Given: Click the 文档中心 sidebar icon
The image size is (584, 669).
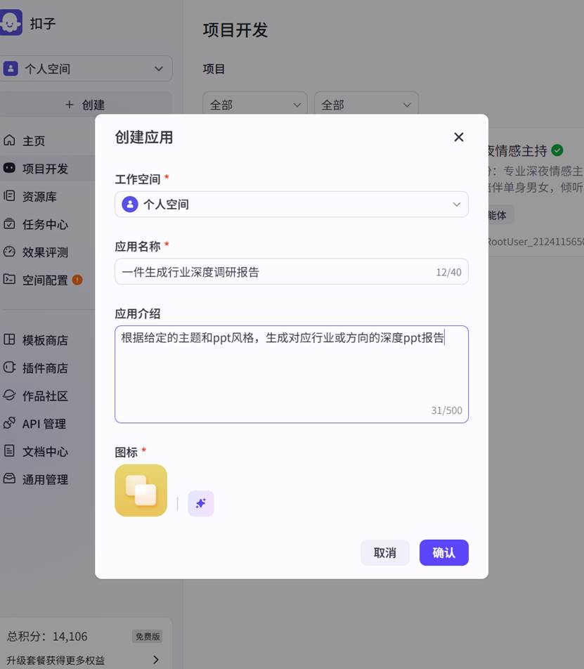Looking at the screenshot, I should coord(9,451).
